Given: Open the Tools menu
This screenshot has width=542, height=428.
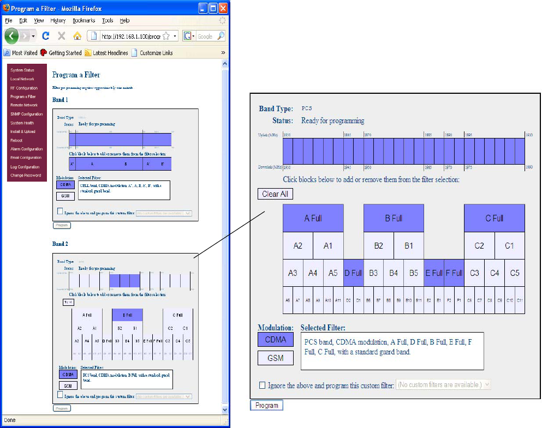Looking at the screenshot, I should 108,21.
